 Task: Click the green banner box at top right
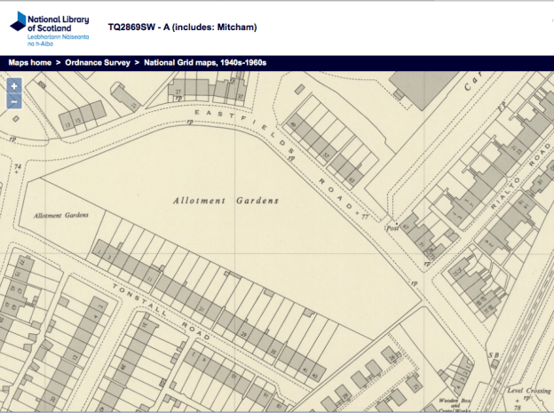click(513, 38)
